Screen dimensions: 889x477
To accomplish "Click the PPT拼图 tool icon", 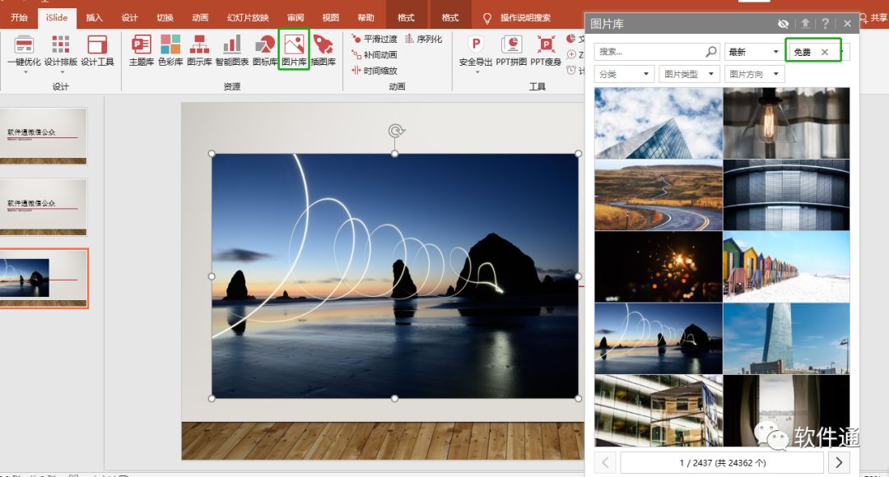I will (x=510, y=49).
